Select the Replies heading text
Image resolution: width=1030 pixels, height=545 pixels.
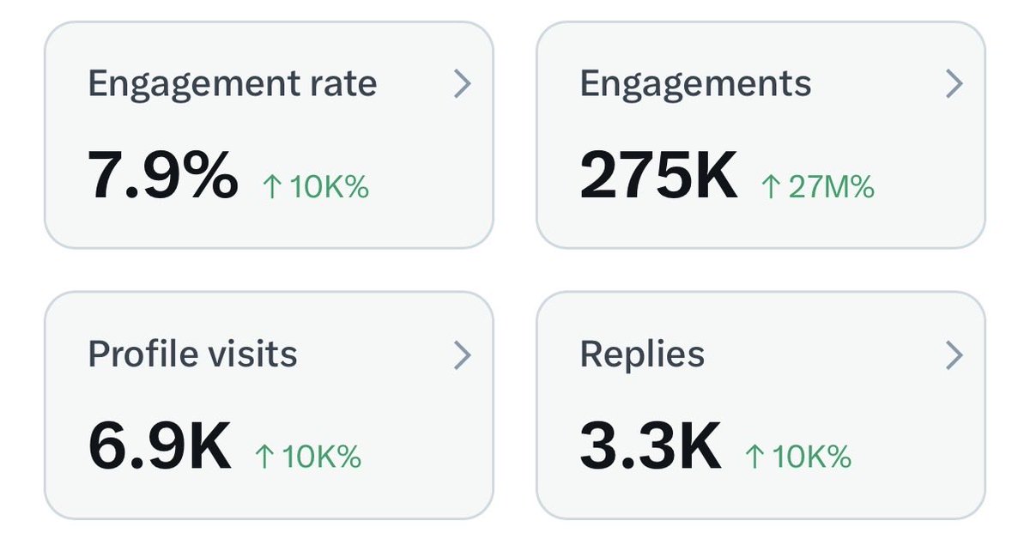pyautogui.click(x=643, y=355)
